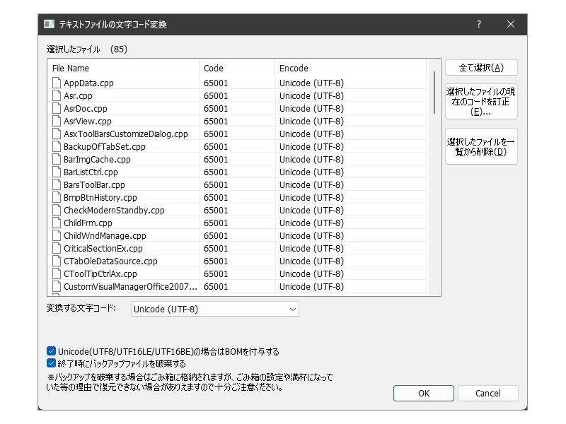The image size is (566, 424).
Task: Click file icon of CustomVisualManagerOffice2007 row
Action: [x=57, y=286]
